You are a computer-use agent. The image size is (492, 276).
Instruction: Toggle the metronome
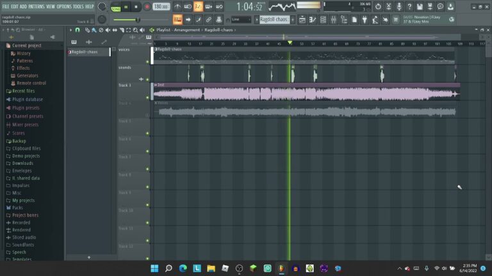[x=177, y=6]
